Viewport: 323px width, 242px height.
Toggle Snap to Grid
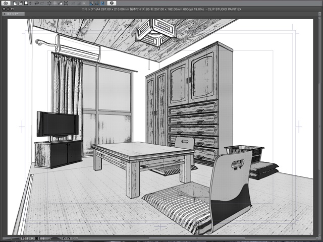102,4
